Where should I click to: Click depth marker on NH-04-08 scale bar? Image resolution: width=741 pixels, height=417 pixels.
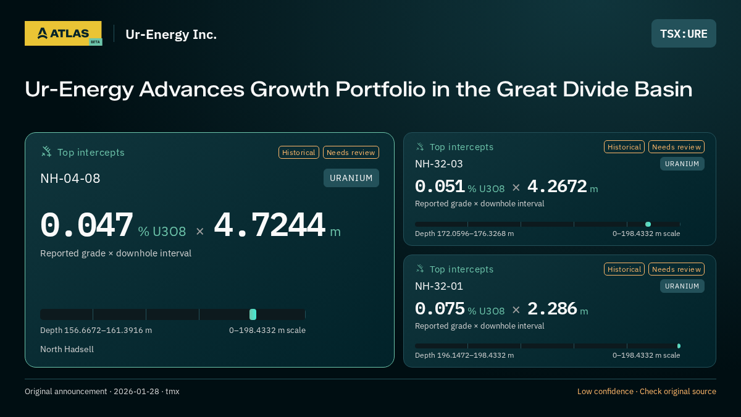point(253,314)
